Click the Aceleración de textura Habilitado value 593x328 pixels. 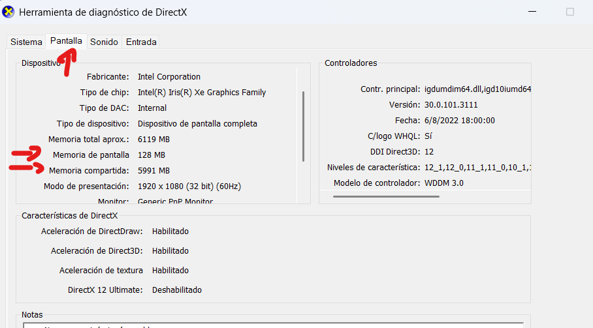pyautogui.click(x=170, y=271)
